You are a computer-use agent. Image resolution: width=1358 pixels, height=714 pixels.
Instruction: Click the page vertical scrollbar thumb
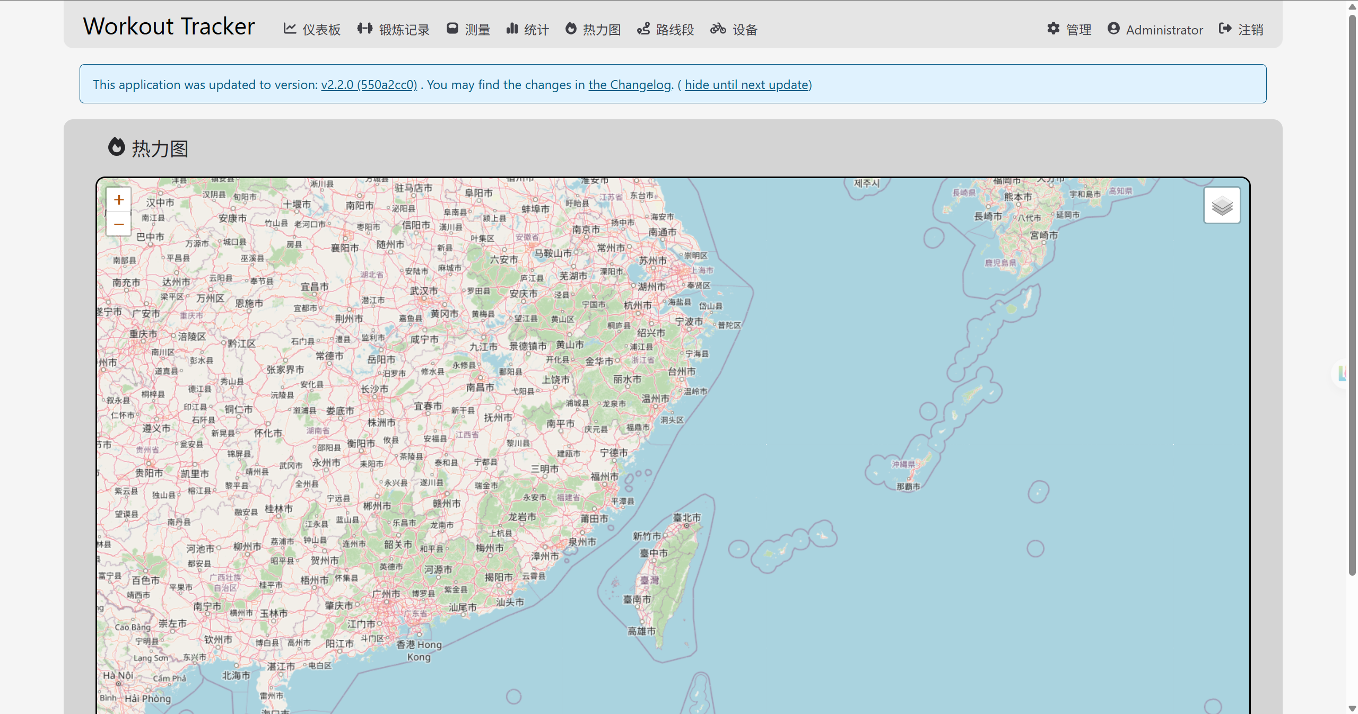1352,295
